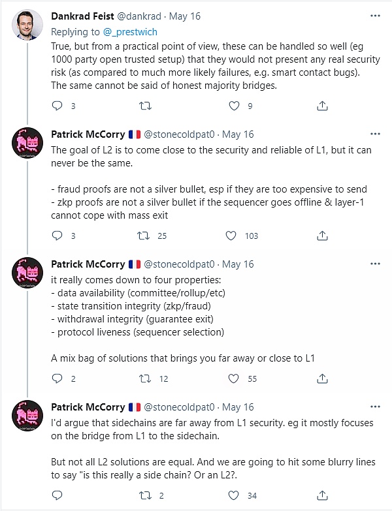Open the May 16 timestamp on Dankrad's tweet
The image size is (392, 511).
[185, 16]
